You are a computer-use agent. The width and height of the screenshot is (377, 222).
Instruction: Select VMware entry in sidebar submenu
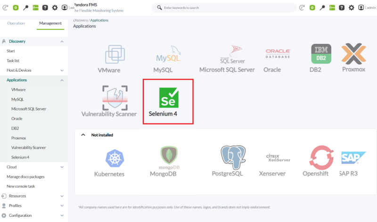point(18,90)
